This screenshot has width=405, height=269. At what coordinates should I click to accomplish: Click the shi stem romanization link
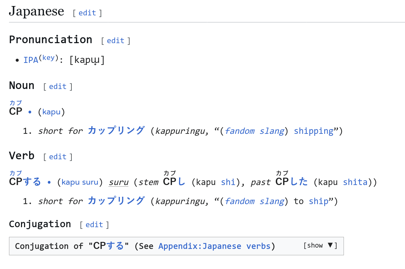228,182
